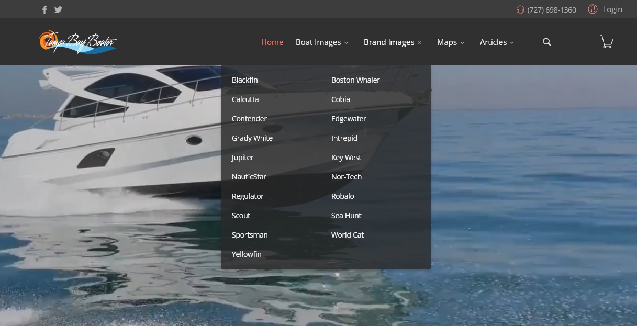Go to the Home page
Viewport: 637px width, 326px height.
[272, 42]
